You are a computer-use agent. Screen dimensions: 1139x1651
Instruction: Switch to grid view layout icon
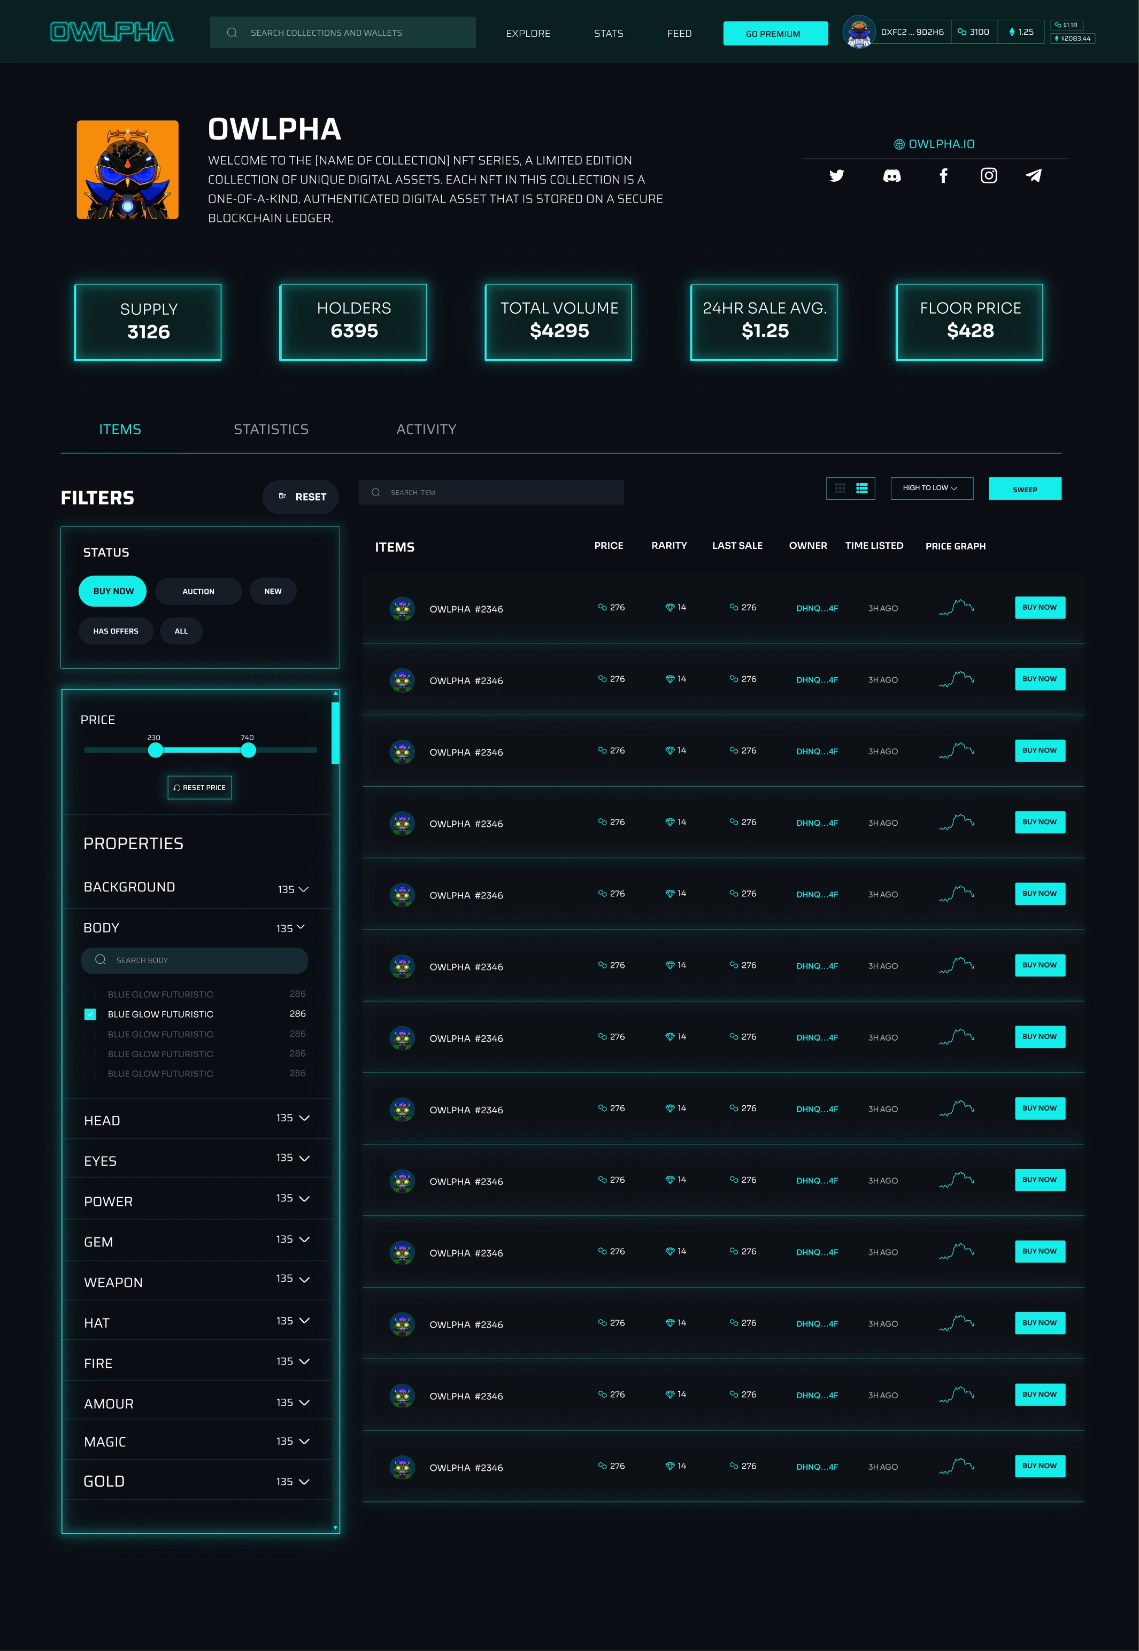coord(839,489)
